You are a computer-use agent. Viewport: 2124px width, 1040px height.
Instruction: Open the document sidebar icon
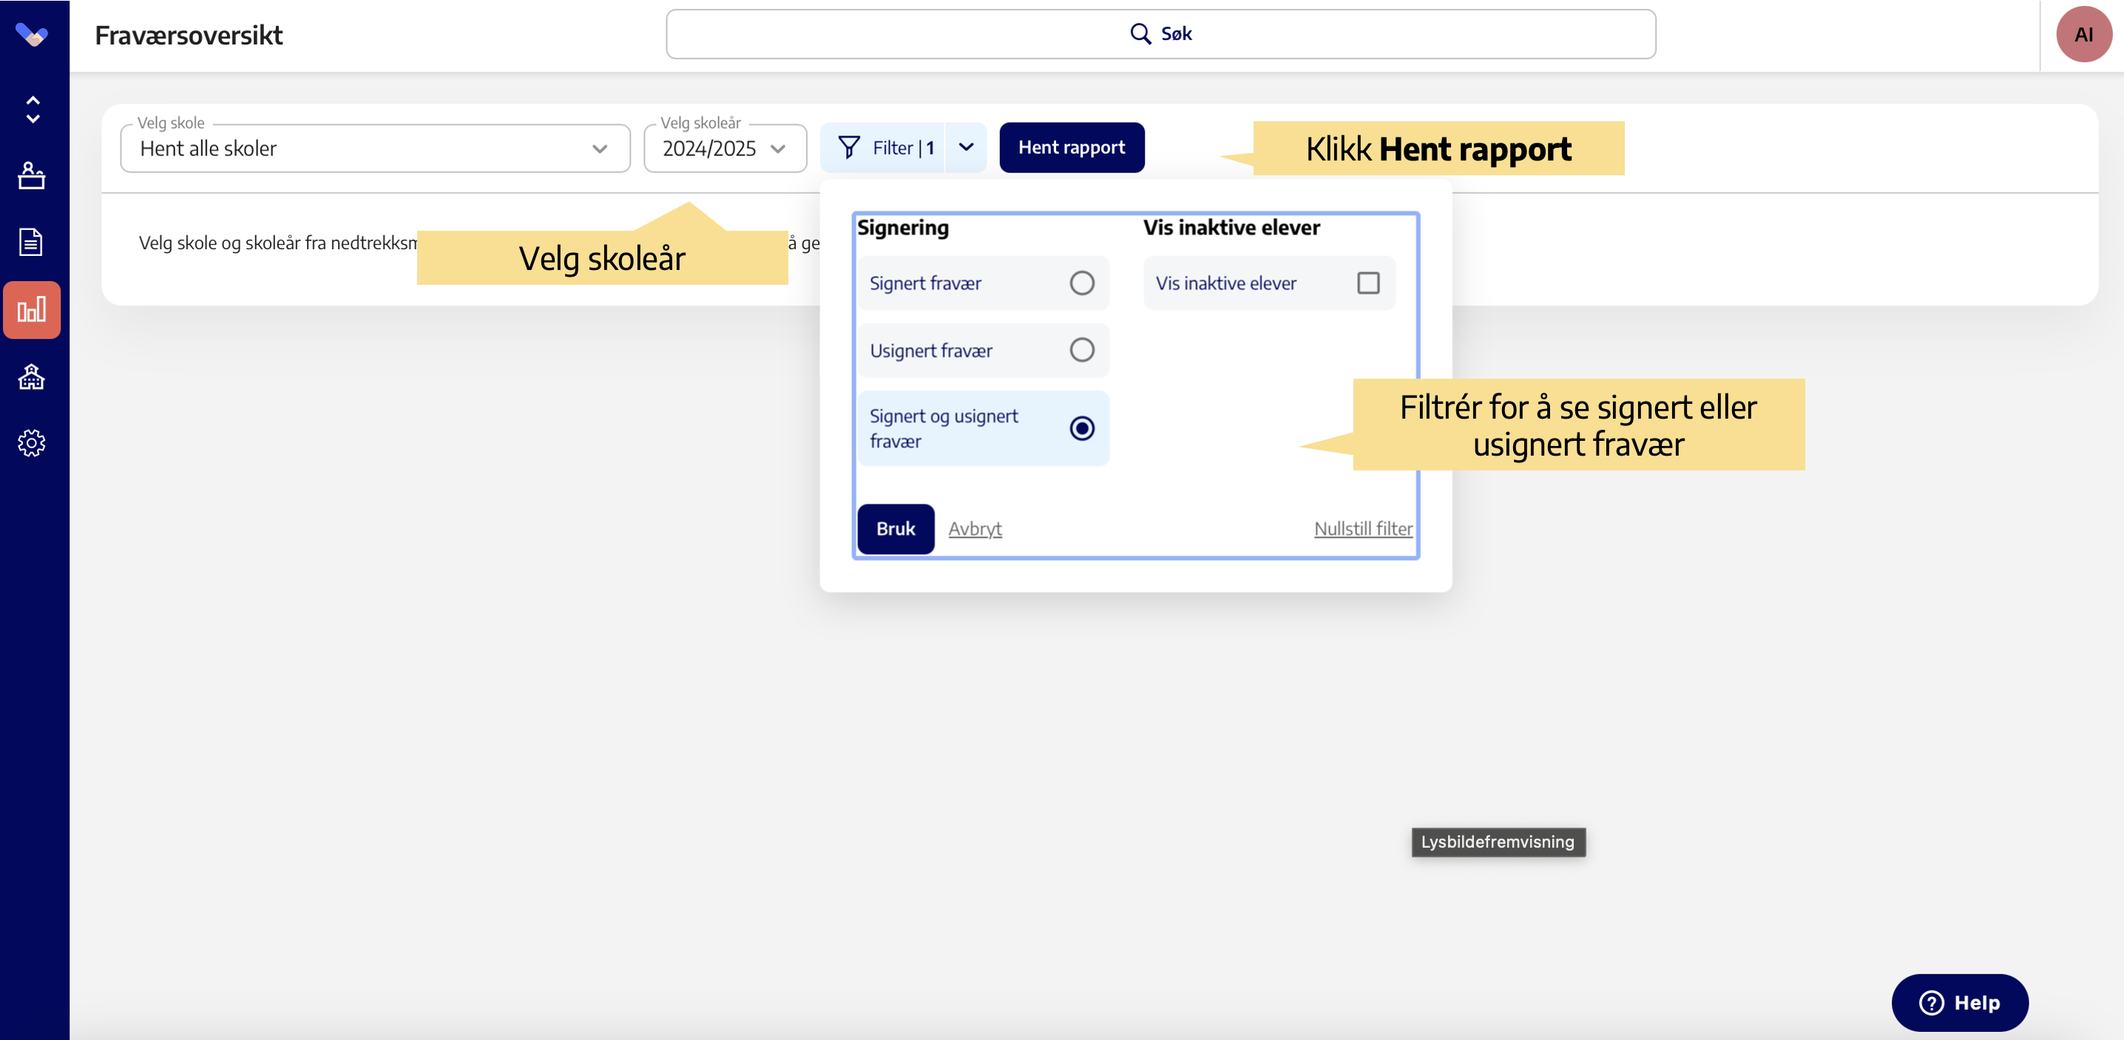coord(31,243)
